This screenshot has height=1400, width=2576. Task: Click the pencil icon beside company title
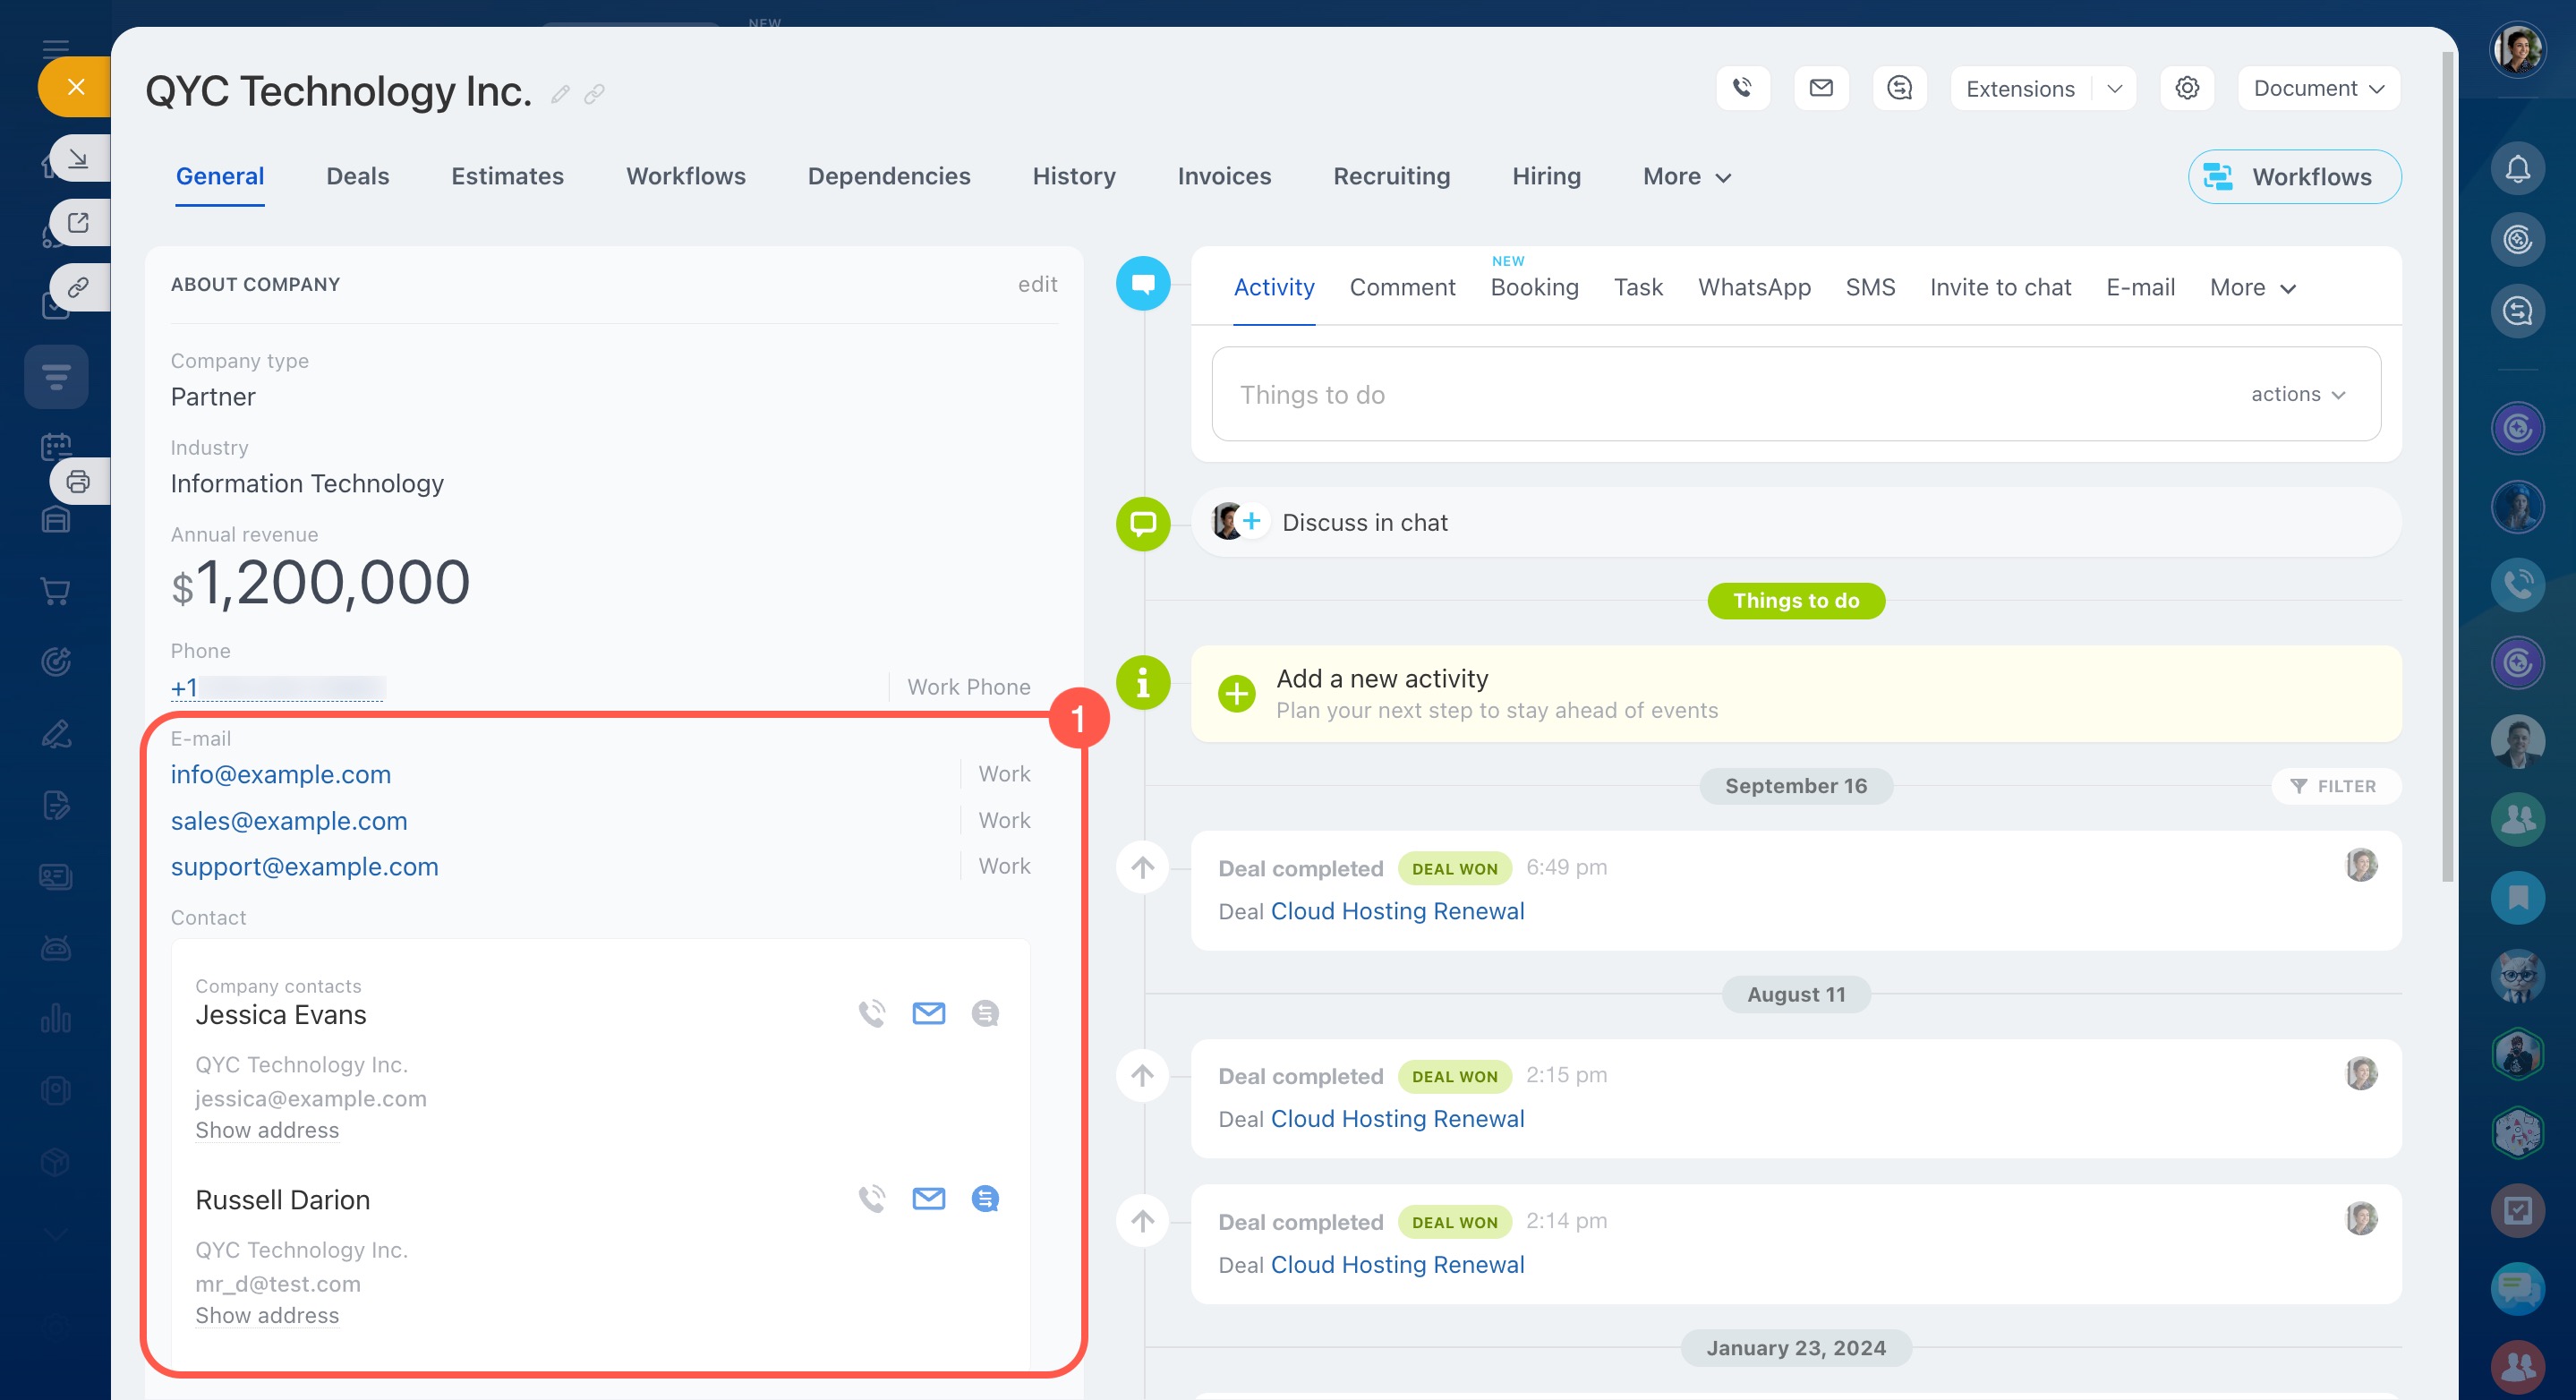point(560,94)
